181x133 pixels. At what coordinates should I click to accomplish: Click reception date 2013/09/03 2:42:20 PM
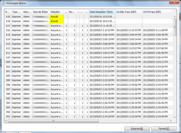102,89
